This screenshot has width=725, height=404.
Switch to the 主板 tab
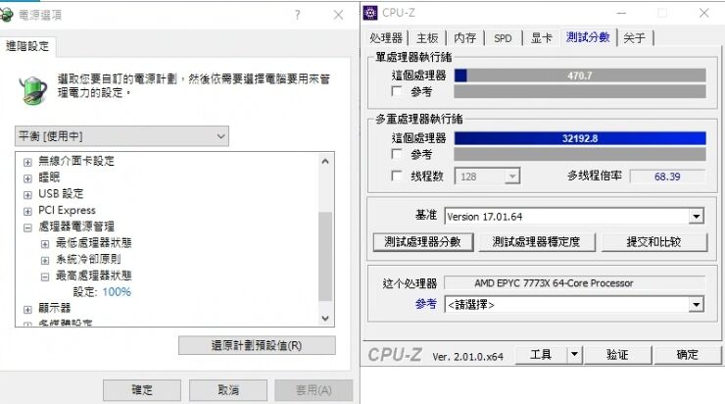pos(427,38)
